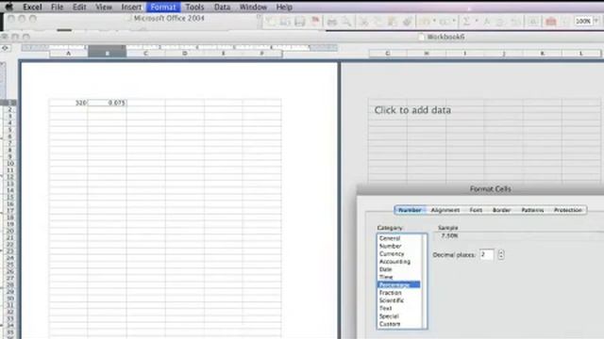Screen dimensions: 604x339
Task: Open the AutoSum dropdown arrow
Action: click(x=477, y=22)
